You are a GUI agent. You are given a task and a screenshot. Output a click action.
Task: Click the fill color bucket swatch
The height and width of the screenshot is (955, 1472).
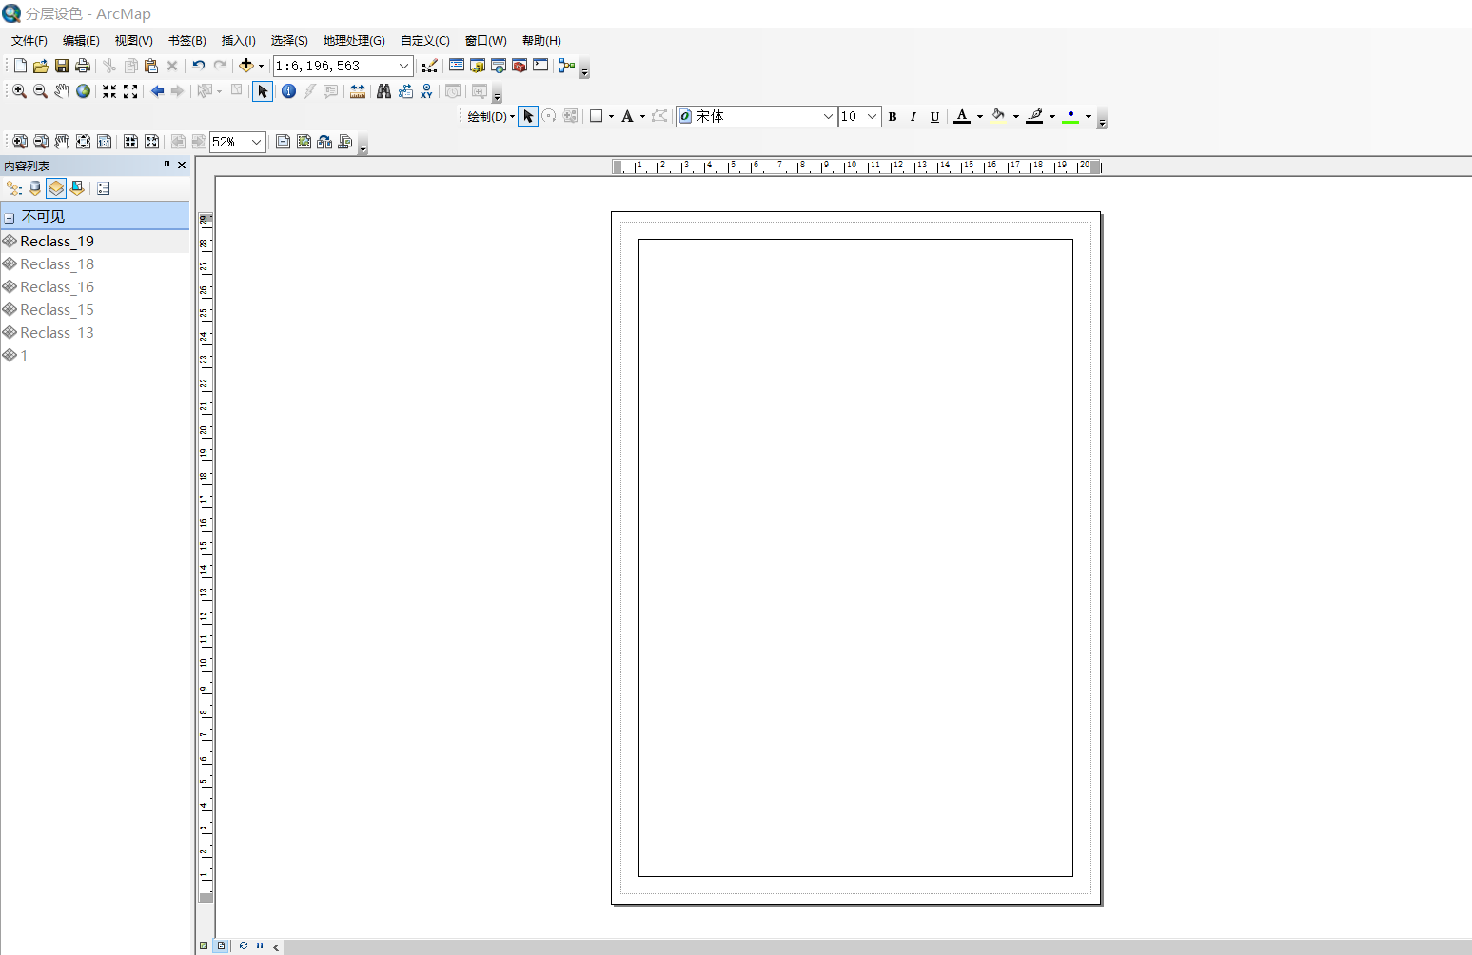tap(998, 116)
